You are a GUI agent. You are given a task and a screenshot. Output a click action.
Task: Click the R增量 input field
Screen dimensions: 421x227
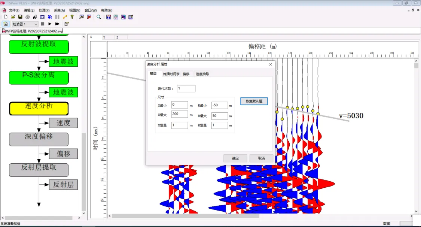[x=220, y=125]
